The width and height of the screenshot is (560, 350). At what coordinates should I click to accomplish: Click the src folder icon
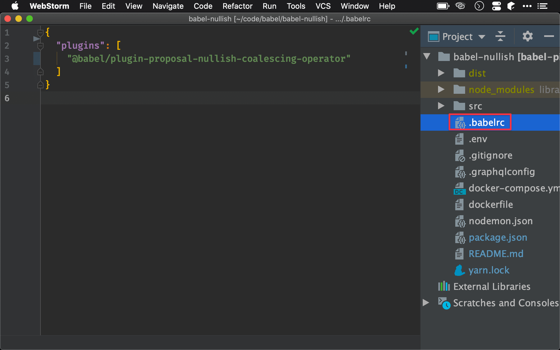point(459,106)
